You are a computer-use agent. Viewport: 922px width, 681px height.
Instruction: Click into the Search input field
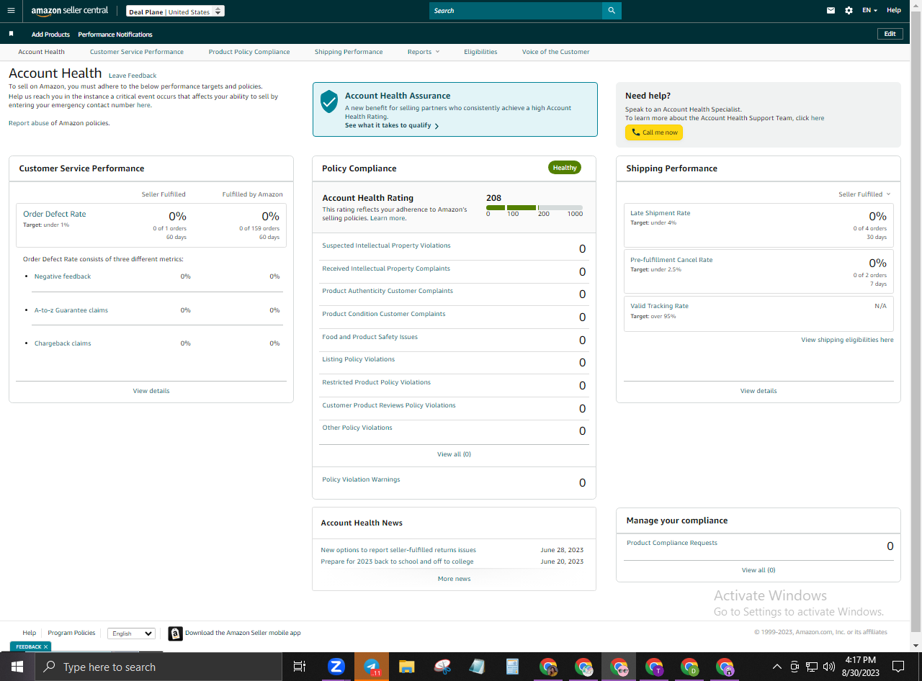(516, 11)
